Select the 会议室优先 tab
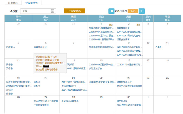Viewport: 183px width, 114px height. pos(31,3)
